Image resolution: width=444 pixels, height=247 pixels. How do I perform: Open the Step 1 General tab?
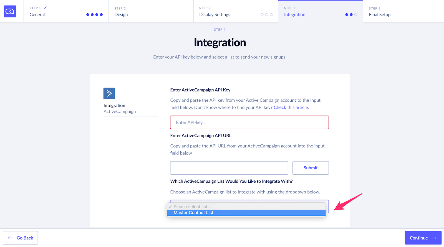pos(66,11)
